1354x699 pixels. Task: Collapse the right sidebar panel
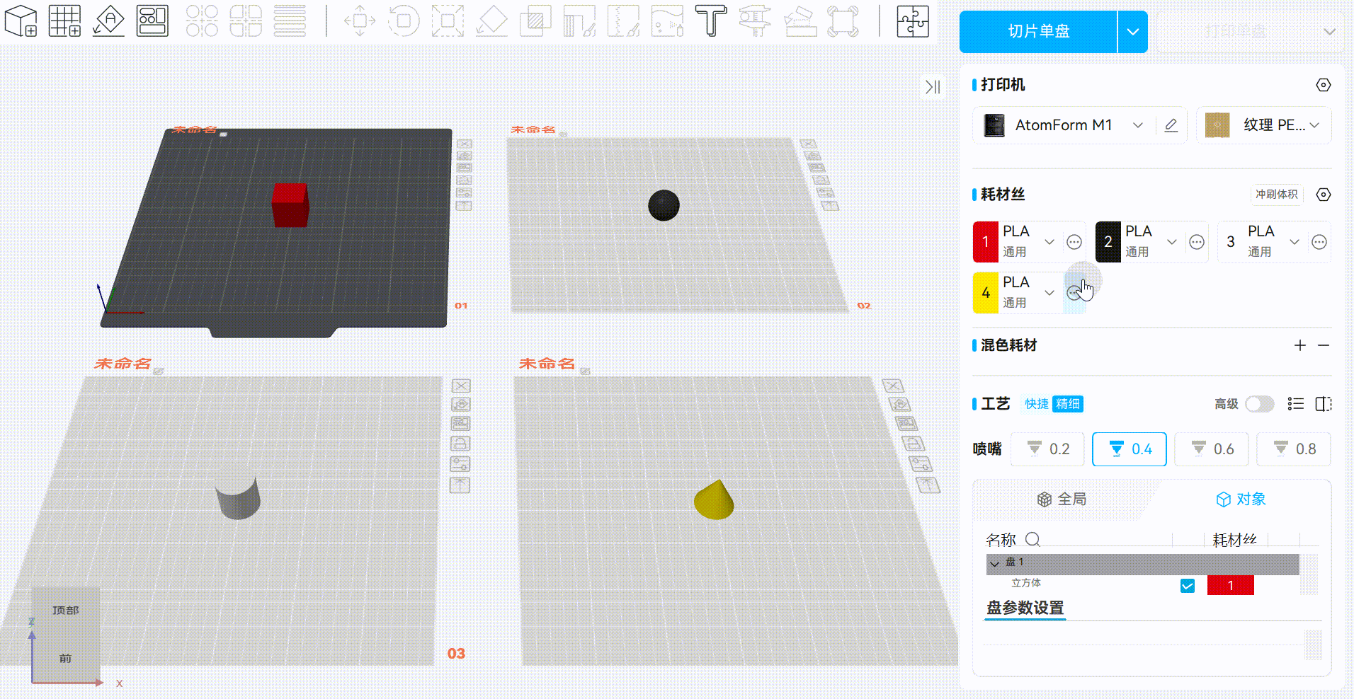[x=933, y=87]
